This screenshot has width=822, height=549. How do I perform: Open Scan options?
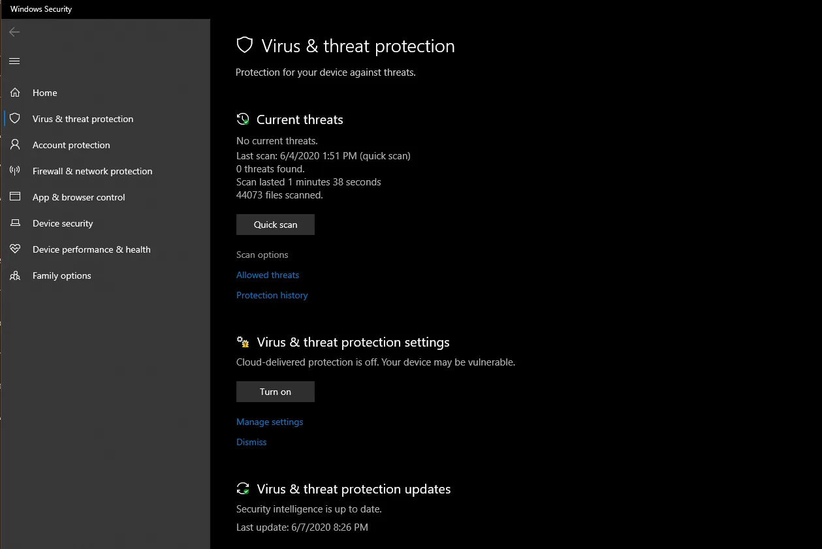click(x=262, y=255)
